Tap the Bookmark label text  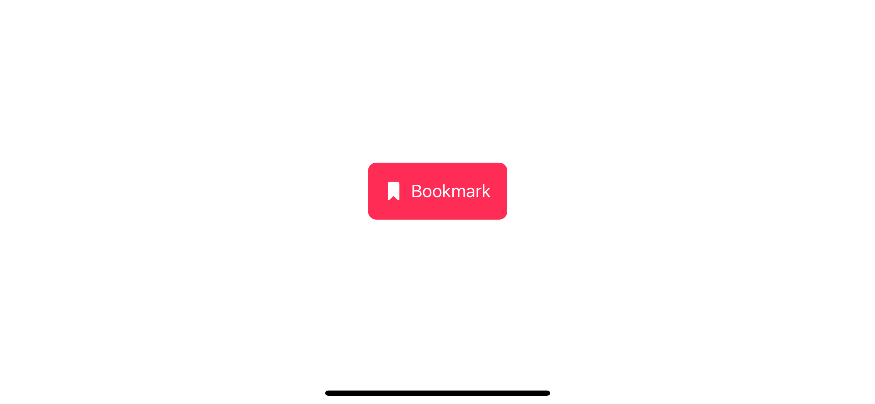click(451, 191)
